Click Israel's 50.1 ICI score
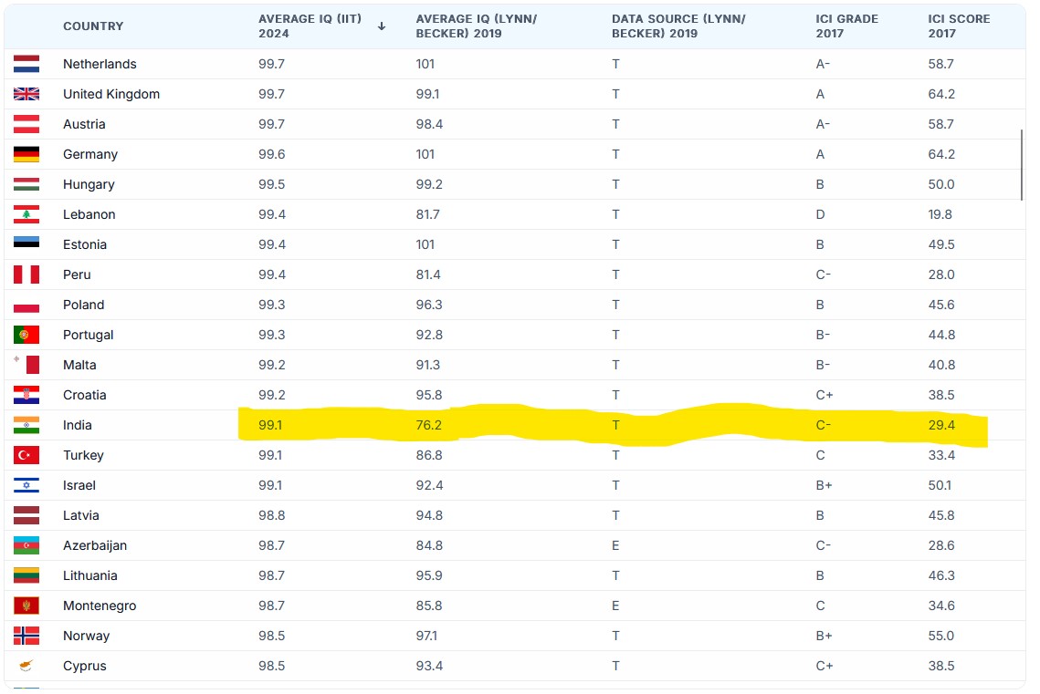 (940, 485)
